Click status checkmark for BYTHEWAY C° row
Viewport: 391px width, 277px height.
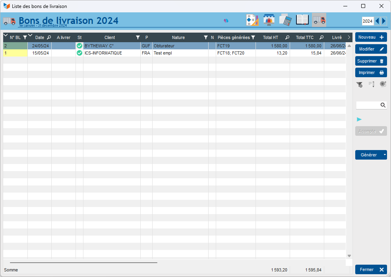pos(79,46)
